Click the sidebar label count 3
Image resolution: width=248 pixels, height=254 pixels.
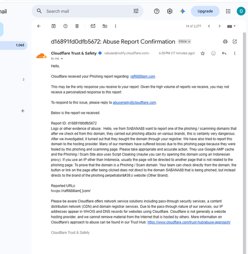coord(23,80)
